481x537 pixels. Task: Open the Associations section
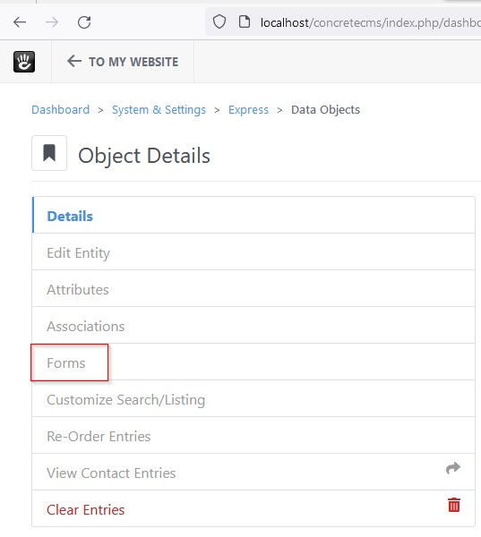tap(253, 326)
